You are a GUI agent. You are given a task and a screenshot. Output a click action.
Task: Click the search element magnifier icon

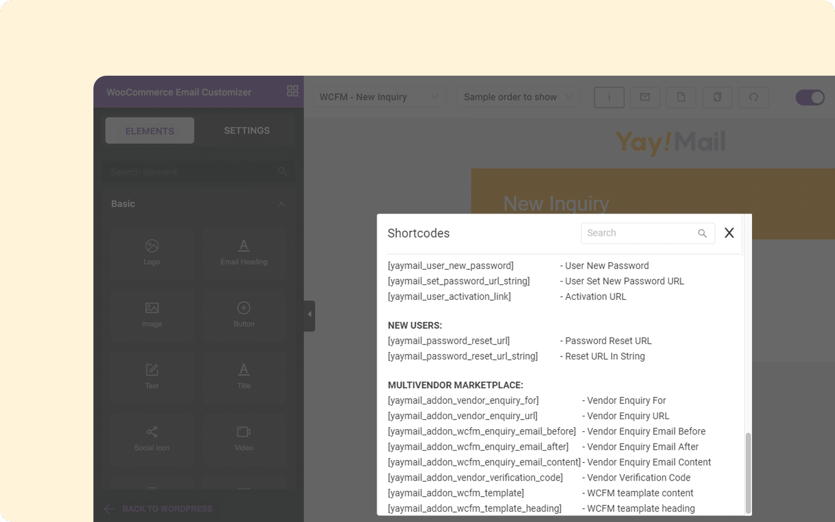click(282, 171)
